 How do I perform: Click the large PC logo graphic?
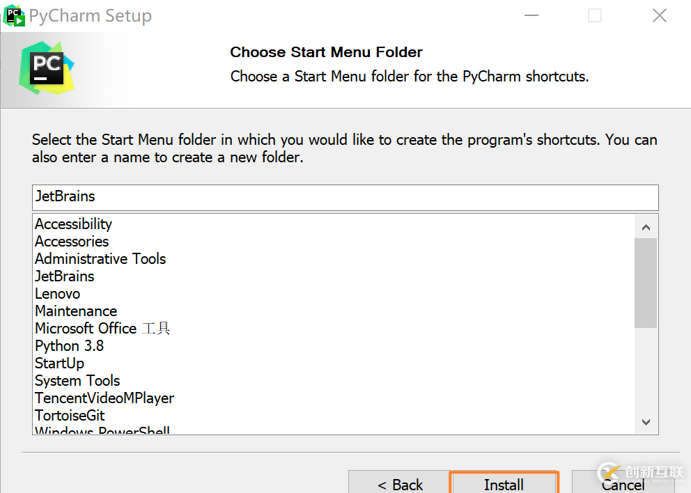click(x=45, y=69)
